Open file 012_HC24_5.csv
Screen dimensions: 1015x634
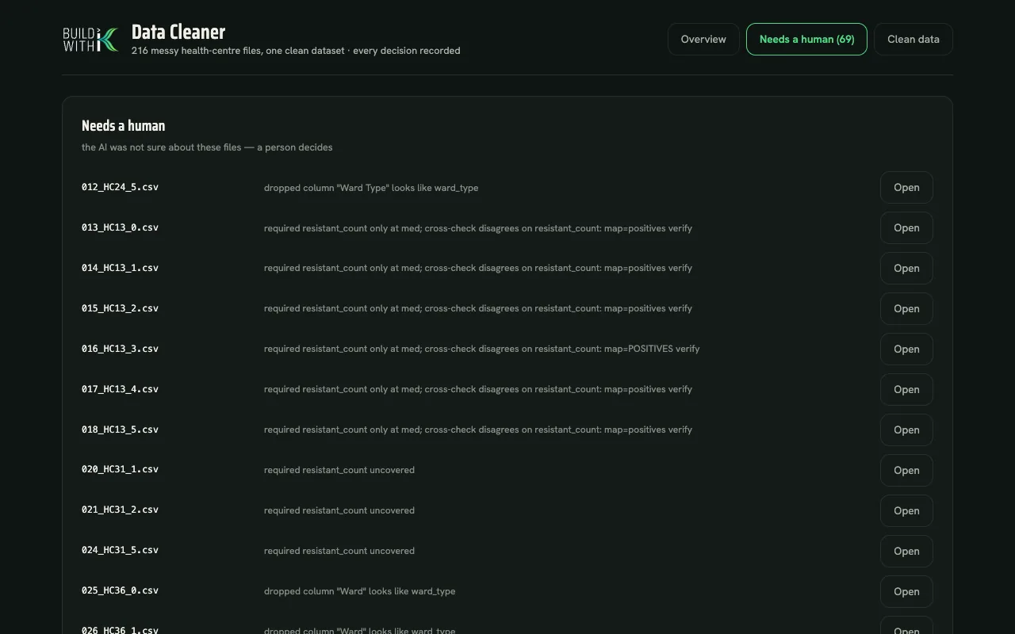[906, 188]
